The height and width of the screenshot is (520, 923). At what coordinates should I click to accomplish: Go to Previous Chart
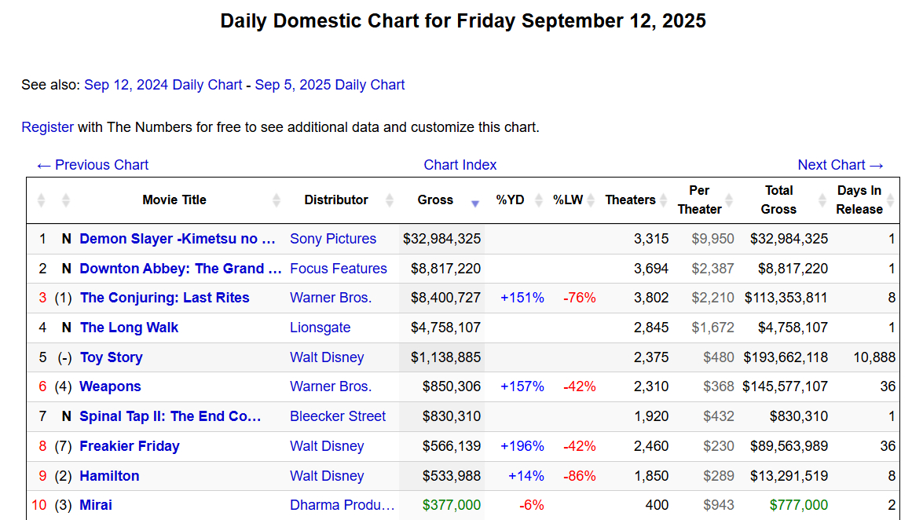click(93, 165)
